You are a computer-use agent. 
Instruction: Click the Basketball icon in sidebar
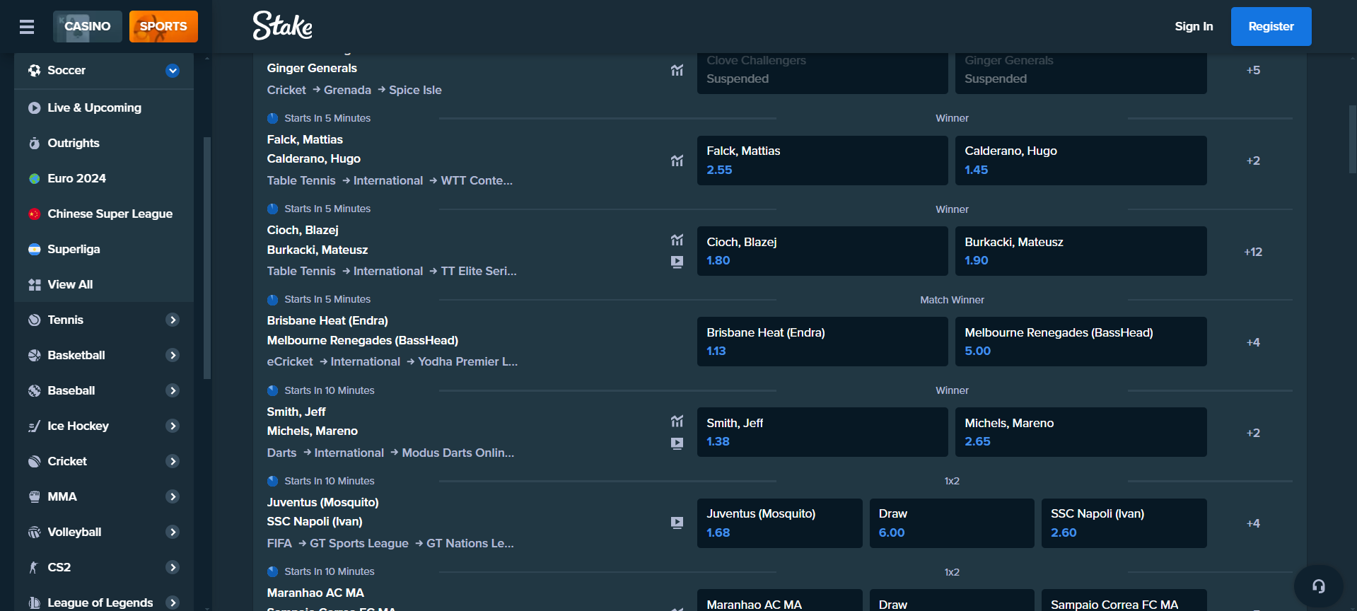click(34, 355)
